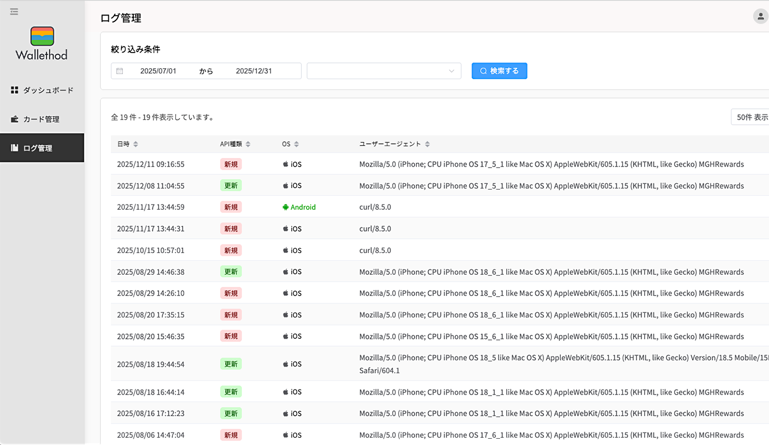
Task: Open the 50件 表示 page size dropdown
Action: point(751,117)
